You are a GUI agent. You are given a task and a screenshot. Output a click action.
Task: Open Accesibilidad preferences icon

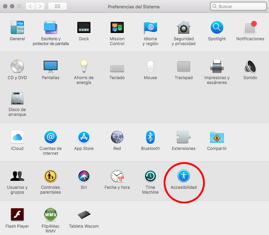click(x=184, y=176)
